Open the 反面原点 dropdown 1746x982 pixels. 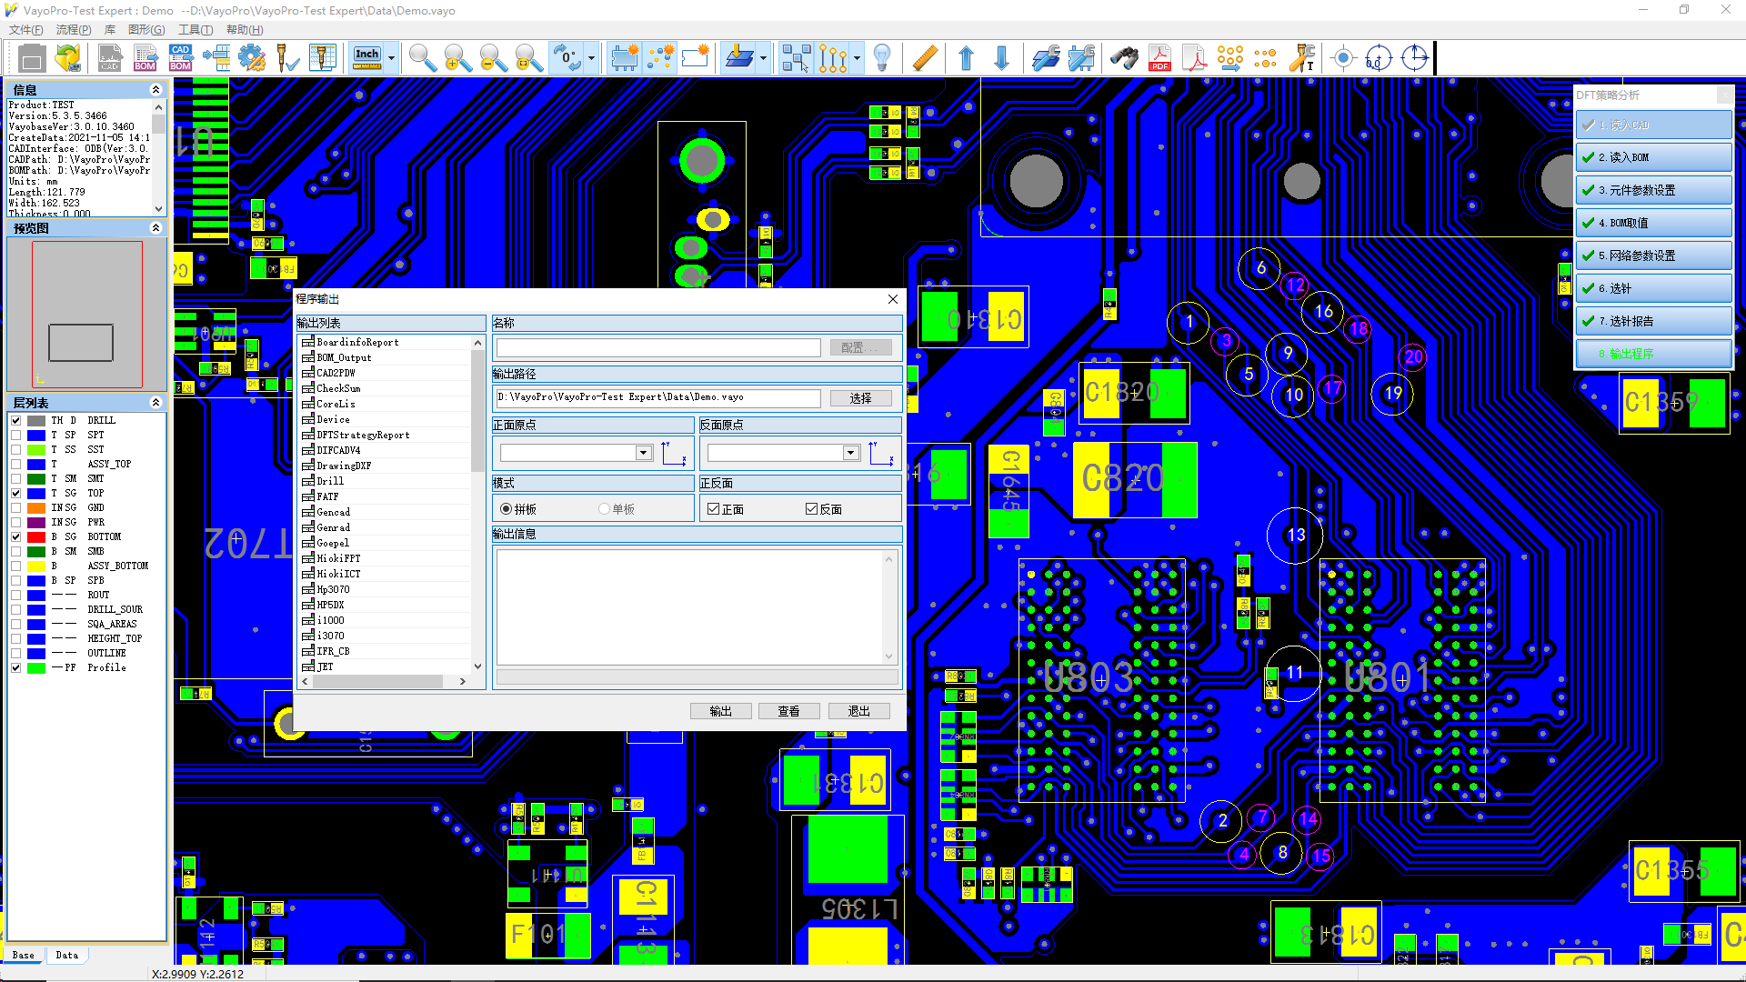[851, 453]
